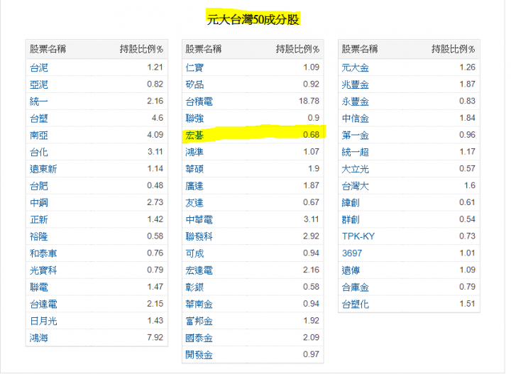Open the 中鋼 stock link
Screen dimensions: 511x374
(x=39, y=203)
